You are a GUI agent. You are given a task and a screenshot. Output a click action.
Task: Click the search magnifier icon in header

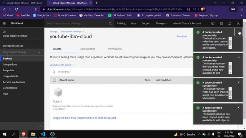[110, 23]
